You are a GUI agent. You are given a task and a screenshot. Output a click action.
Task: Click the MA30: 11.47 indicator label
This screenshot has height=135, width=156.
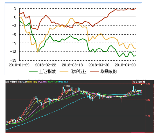click(x=53, y=82)
